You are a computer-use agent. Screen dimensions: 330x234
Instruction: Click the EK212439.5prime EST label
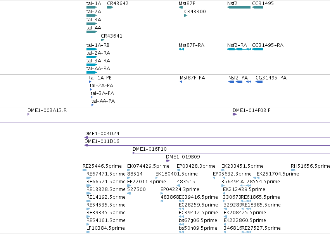click(x=244, y=189)
